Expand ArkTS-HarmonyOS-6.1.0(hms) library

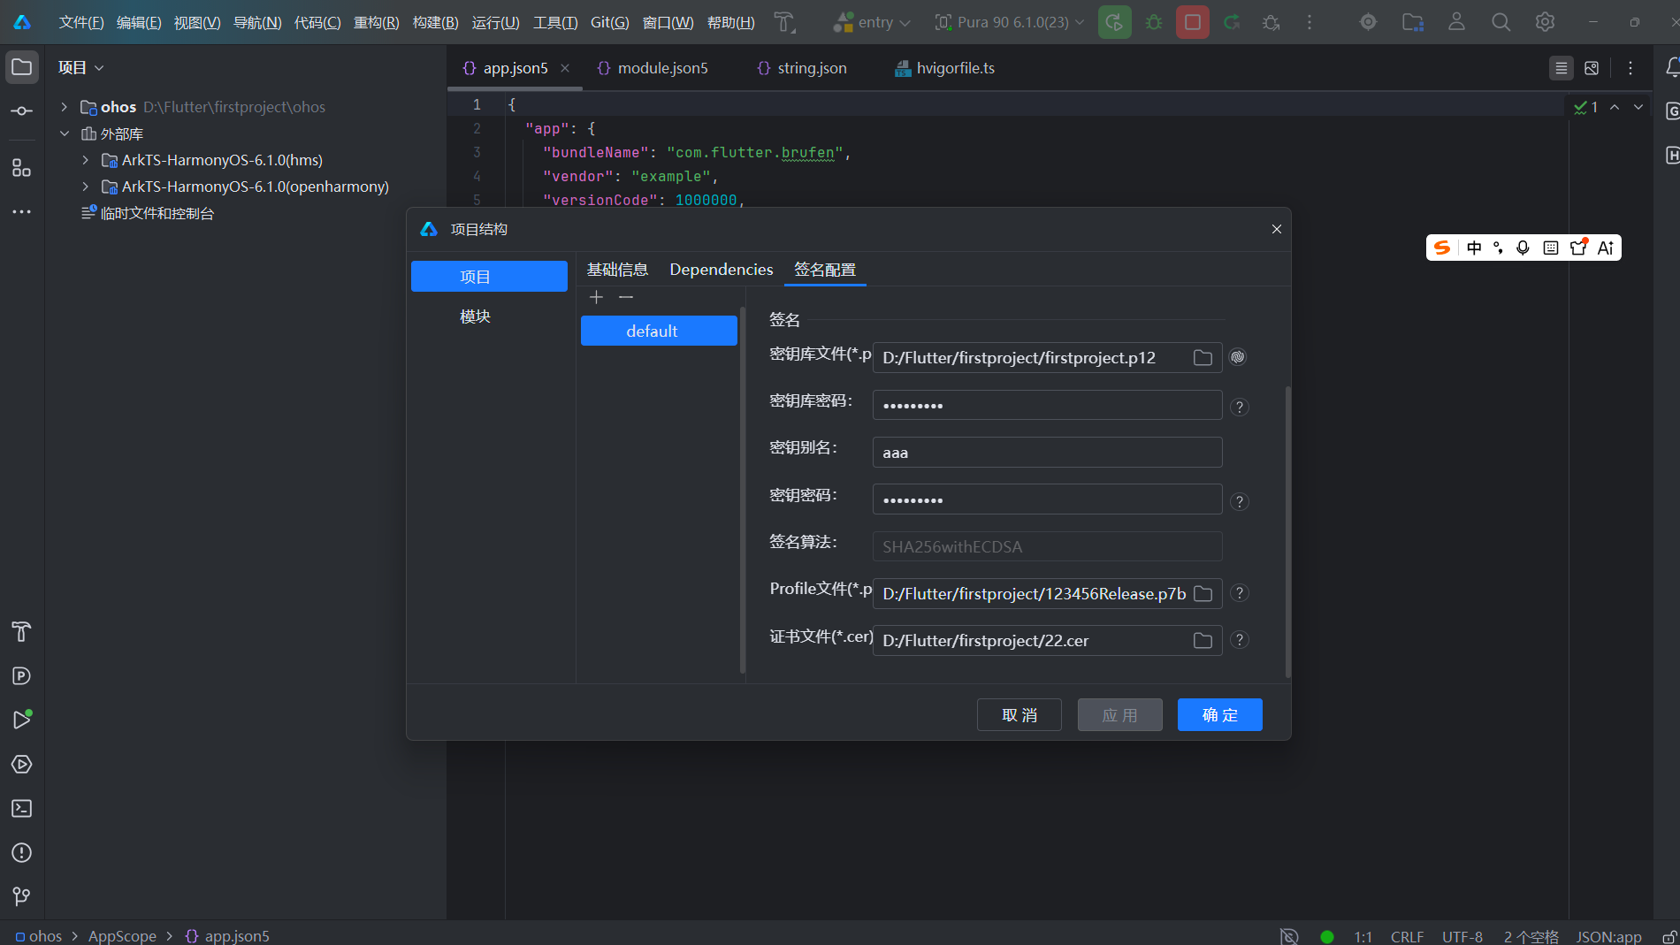[86, 160]
